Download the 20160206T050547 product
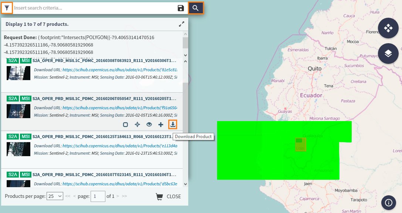This screenshot has height=213, width=402. click(x=173, y=124)
